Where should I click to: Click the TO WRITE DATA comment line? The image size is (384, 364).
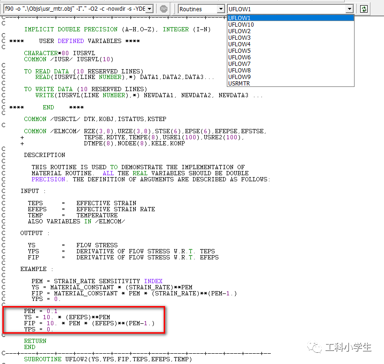click(x=86, y=89)
